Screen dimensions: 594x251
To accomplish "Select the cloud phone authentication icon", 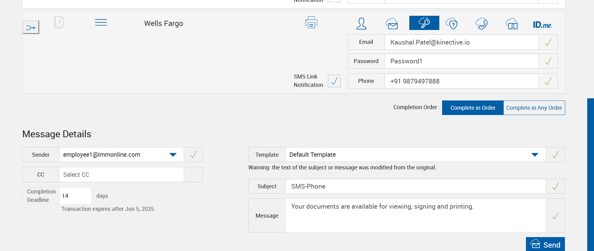I will (482, 23).
